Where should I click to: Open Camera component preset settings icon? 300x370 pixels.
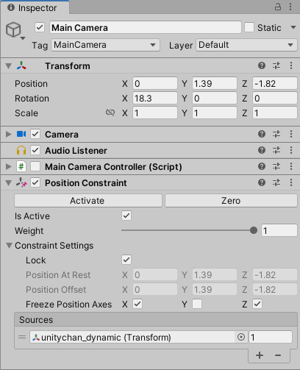tap(276, 134)
